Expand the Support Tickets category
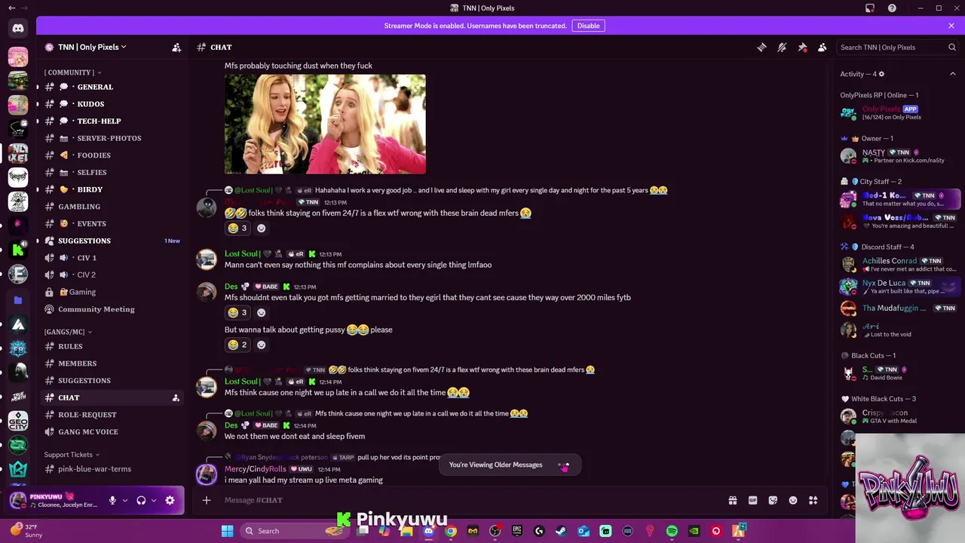Viewport: 965px width, 543px height. (x=72, y=455)
